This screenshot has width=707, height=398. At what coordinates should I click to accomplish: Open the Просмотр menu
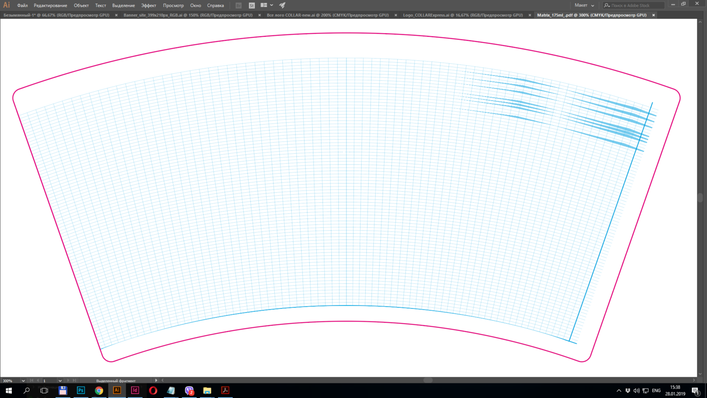click(x=173, y=6)
